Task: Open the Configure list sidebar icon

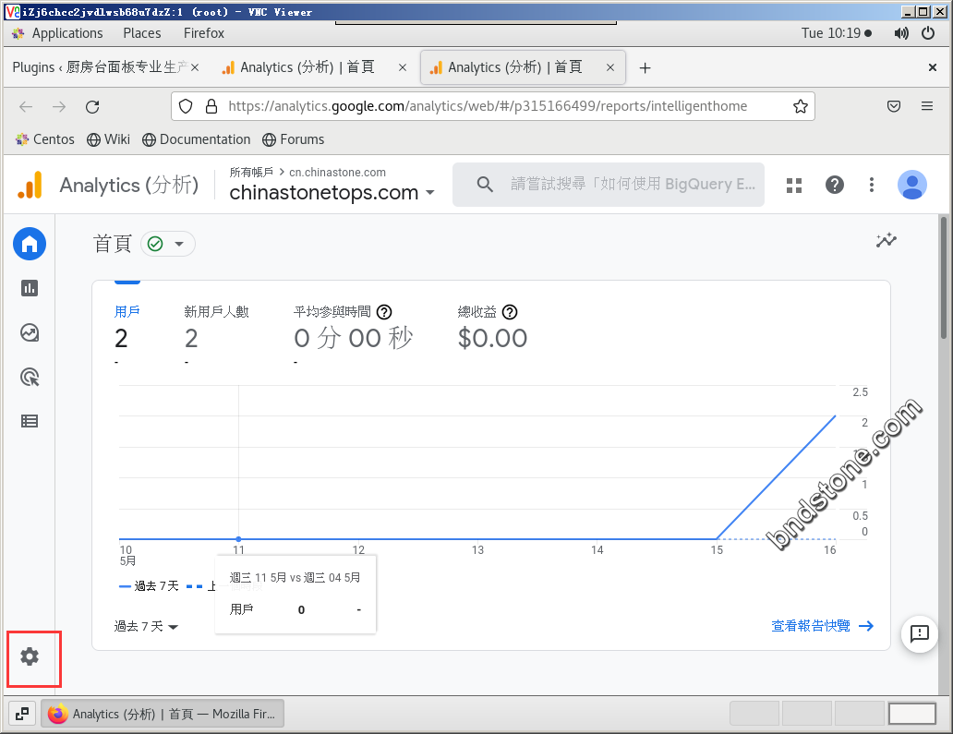Action: tap(30, 421)
